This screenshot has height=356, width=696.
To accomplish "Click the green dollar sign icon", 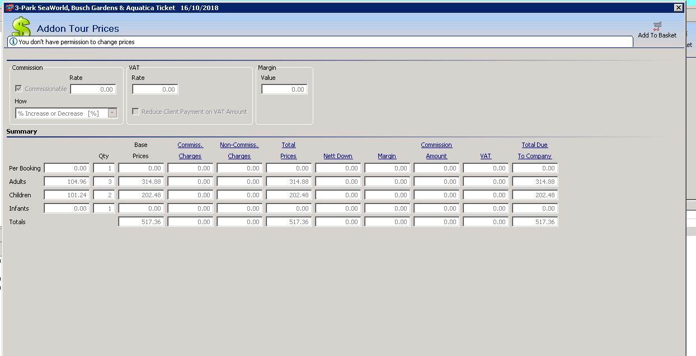I will 21,27.
